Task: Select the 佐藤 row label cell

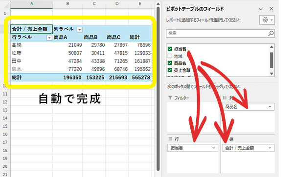Action: 31,53
